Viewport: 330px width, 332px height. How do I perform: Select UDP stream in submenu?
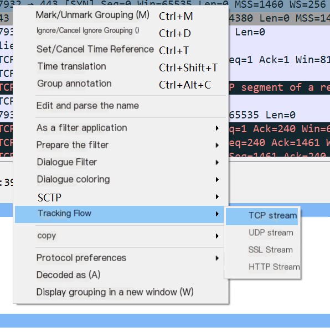click(x=262, y=233)
